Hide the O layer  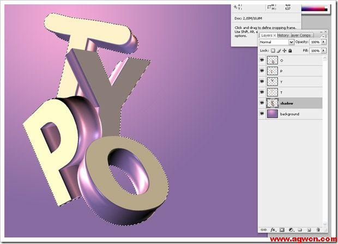[x=262, y=60]
